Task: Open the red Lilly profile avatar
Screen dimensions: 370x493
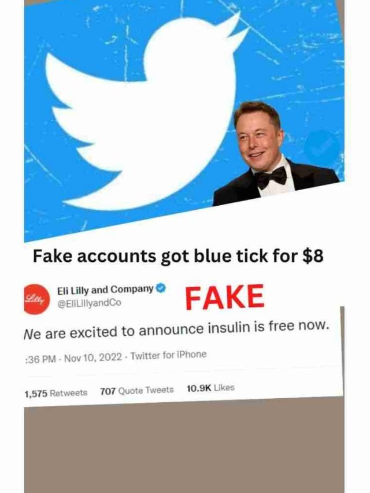Action: point(36,299)
